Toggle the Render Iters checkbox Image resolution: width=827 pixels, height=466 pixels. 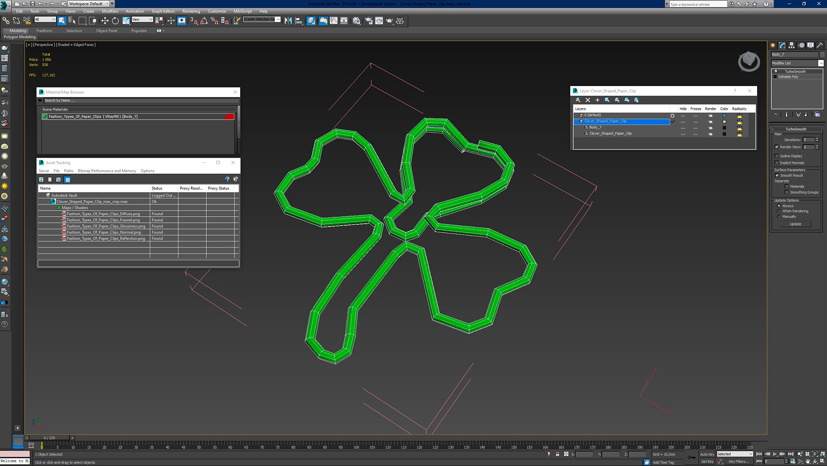coord(777,147)
